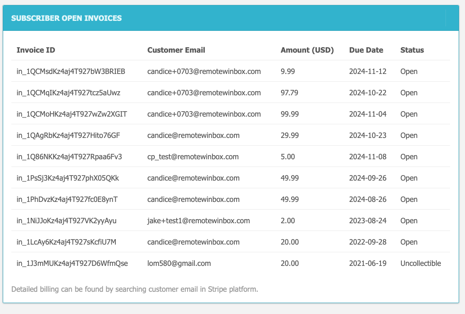
Task: Click the email cp_test@remotewinbox.com
Action: point(193,157)
